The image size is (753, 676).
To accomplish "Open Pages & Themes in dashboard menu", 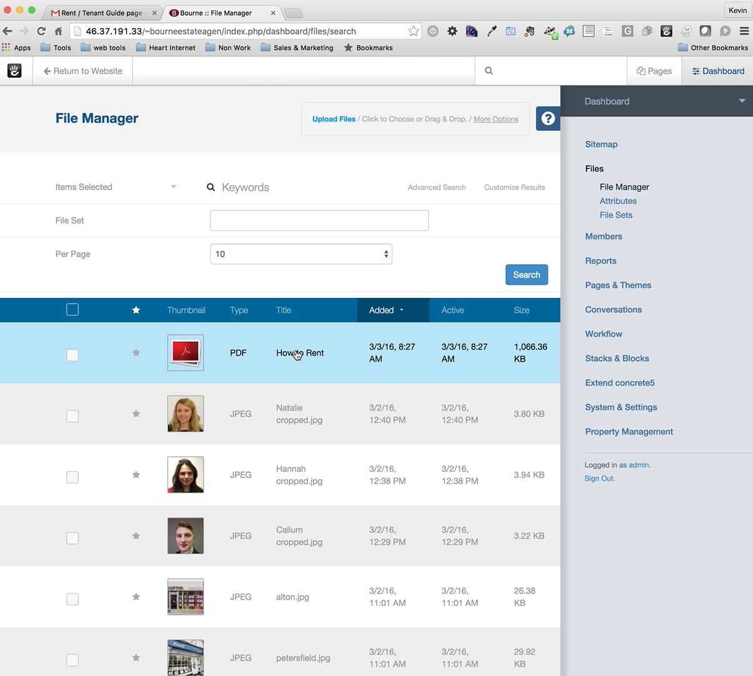I will click(x=618, y=285).
